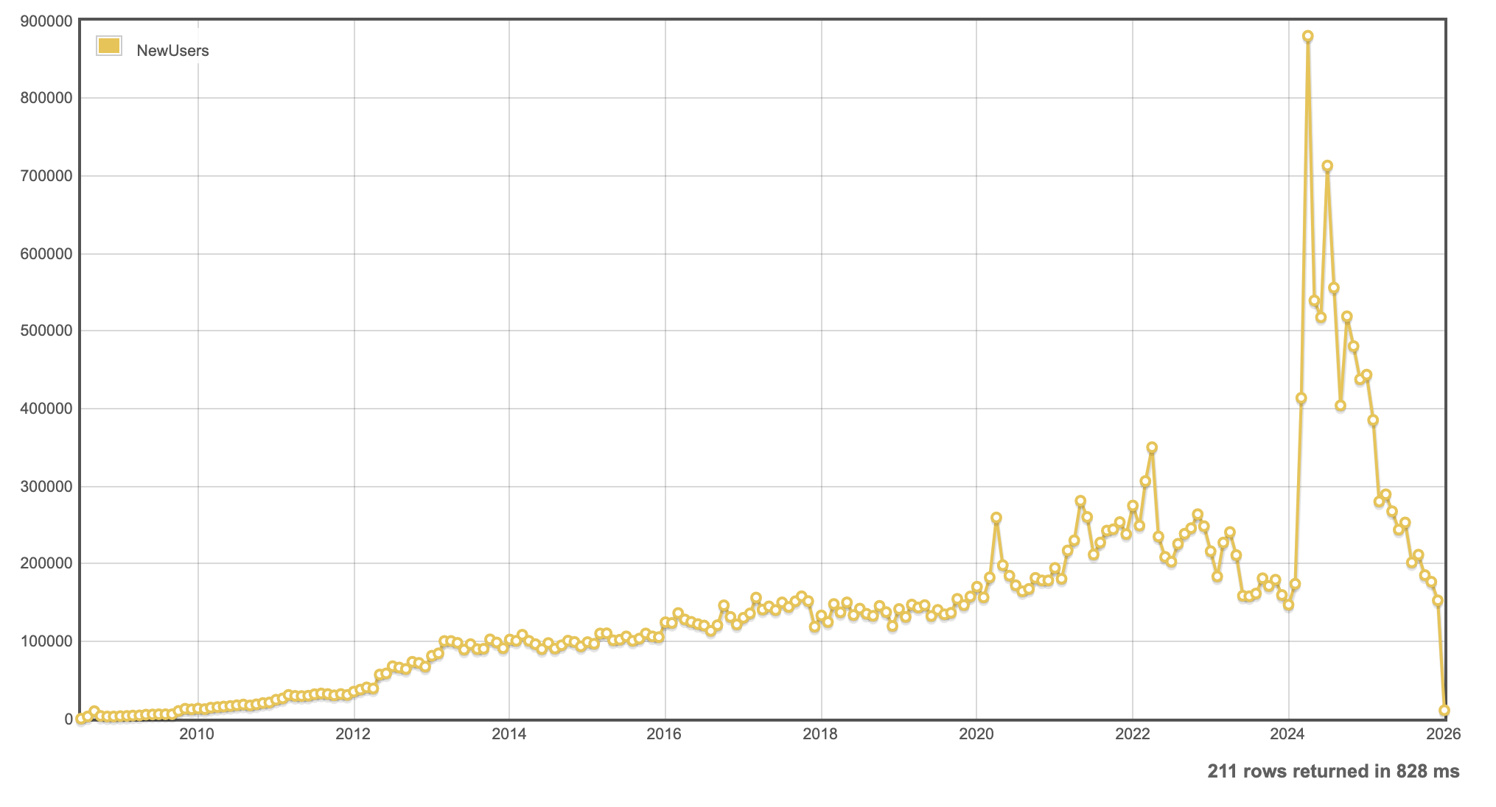Click the 900000 y-axis label
The height and width of the screenshot is (807, 1496).
tap(47, 21)
